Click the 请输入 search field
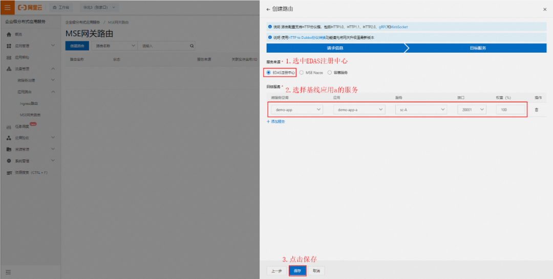 (163, 46)
